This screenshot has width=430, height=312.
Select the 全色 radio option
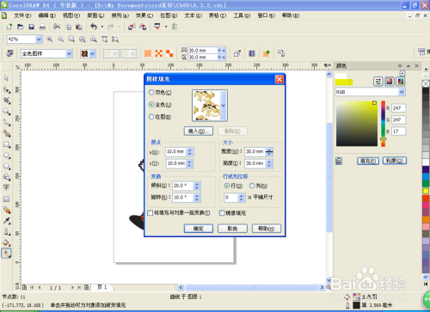point(151,105)
